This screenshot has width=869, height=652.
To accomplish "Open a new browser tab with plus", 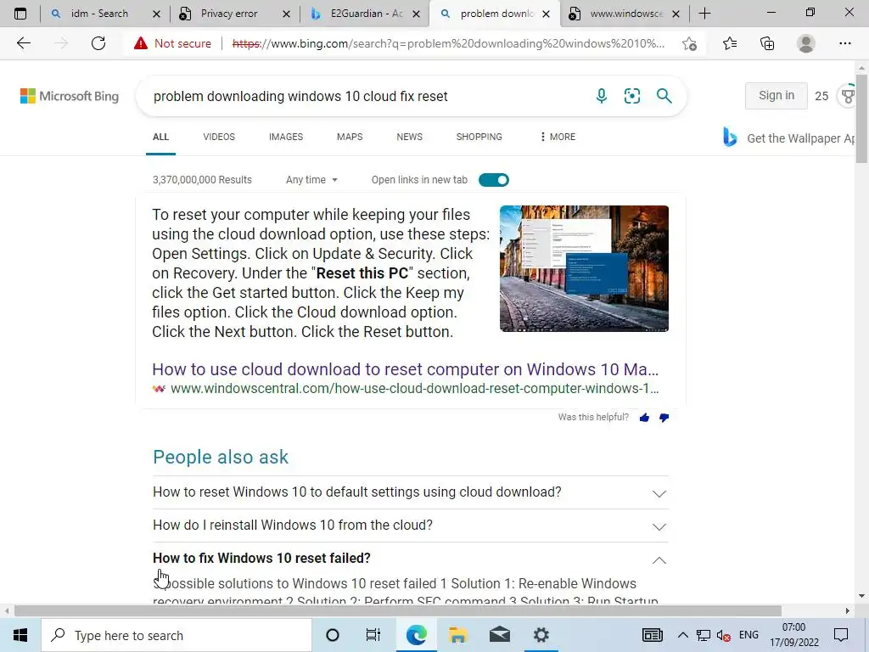I will pyautogui.click(x=705, y=14).
